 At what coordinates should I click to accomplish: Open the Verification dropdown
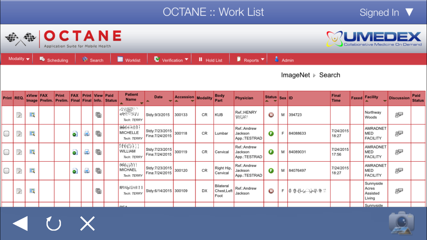tap(171, 60)
